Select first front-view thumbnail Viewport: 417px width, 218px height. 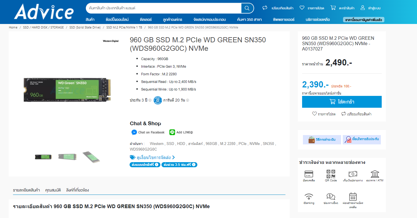43,157
